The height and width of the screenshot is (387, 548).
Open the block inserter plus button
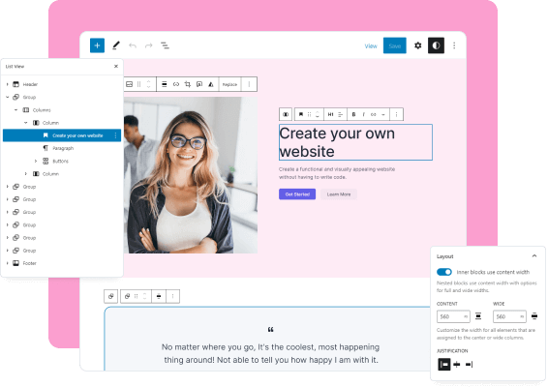[x=97, y=45]
